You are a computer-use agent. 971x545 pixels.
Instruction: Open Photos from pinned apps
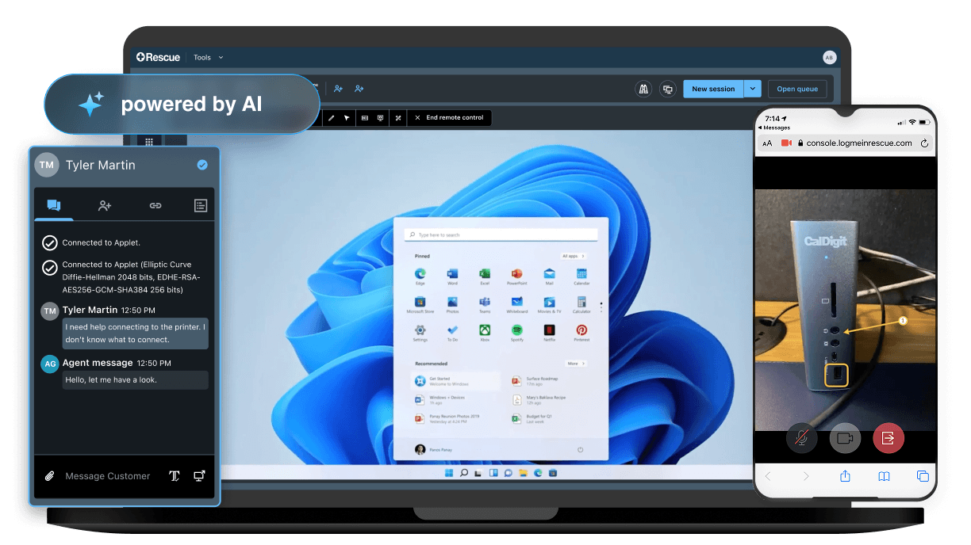pos(452,305)
